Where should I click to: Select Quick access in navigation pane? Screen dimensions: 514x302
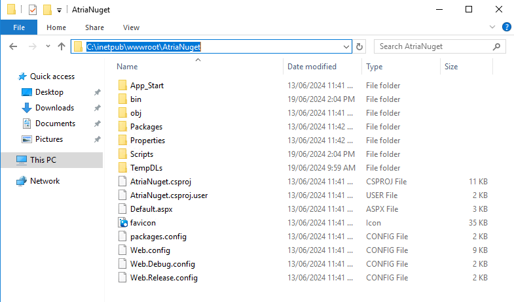[52, 76]
